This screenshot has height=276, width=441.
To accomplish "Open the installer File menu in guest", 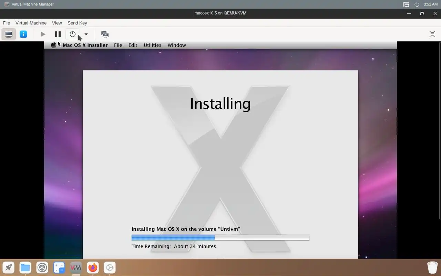I will pyautogui.click(x=118, y=45).
